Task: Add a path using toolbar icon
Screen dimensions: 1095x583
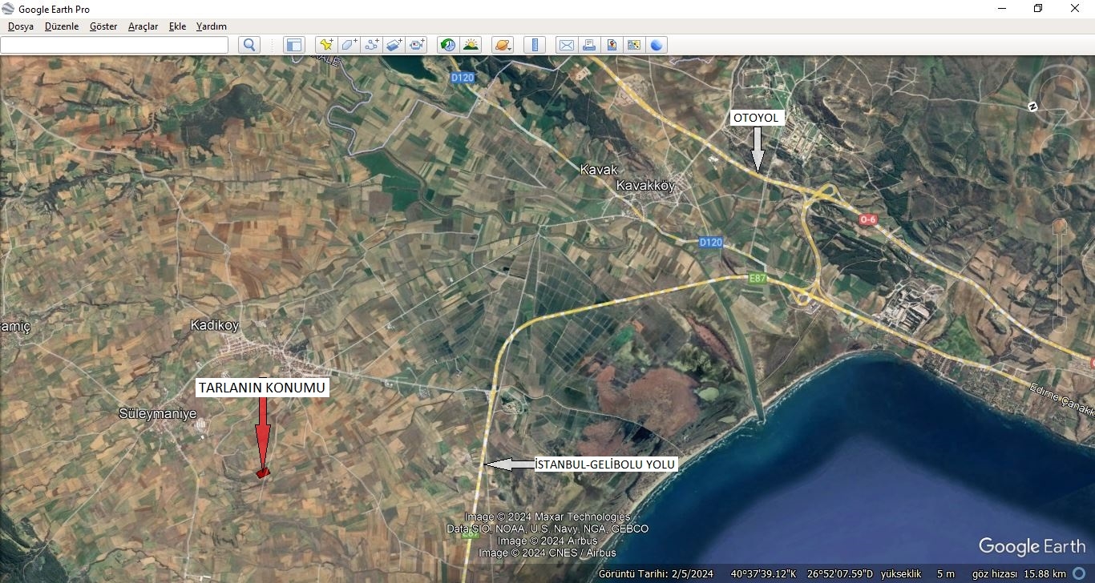Action: coord(372,45)
